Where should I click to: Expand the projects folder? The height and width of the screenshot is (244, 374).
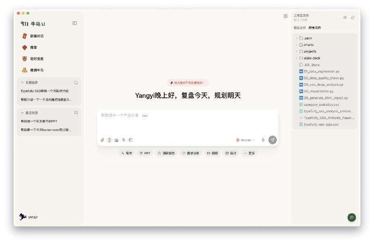point(296,52)
